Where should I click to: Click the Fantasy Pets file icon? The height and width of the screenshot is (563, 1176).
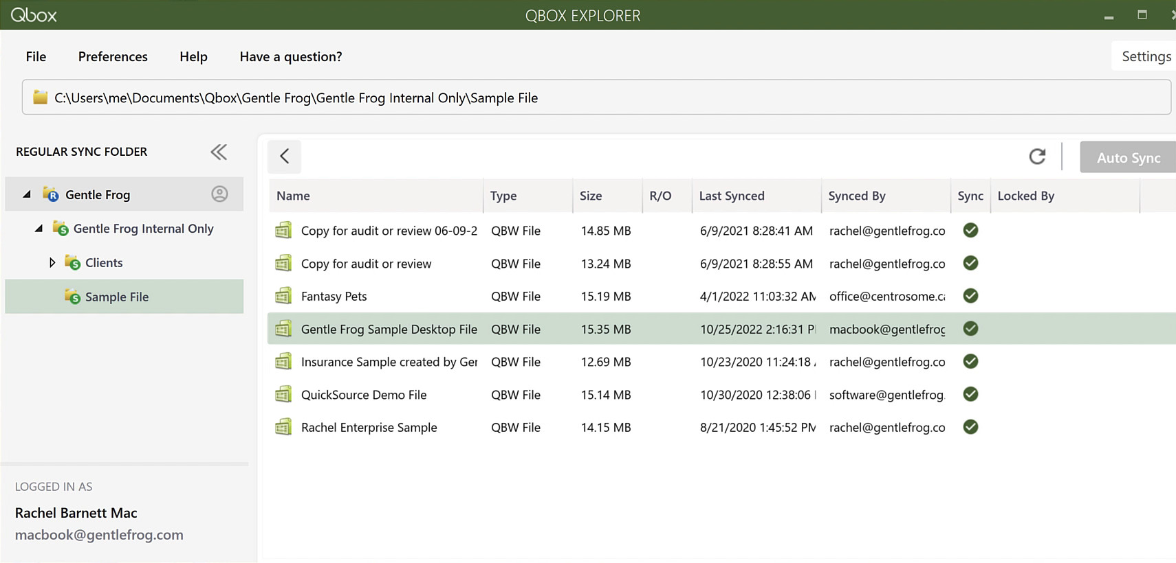pos(283,296)
